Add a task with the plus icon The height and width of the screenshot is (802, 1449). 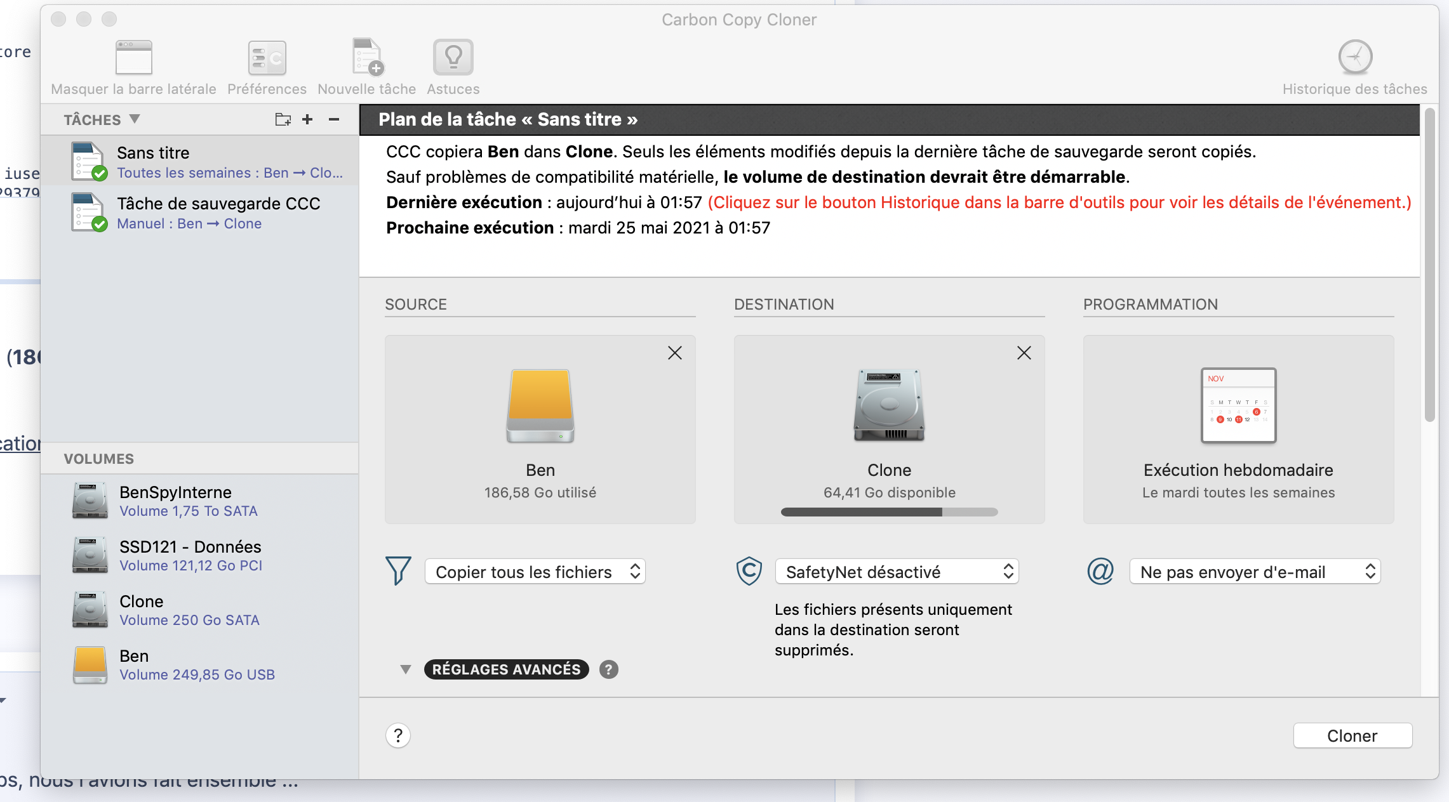pyautogui.click(x=307, y=119)
